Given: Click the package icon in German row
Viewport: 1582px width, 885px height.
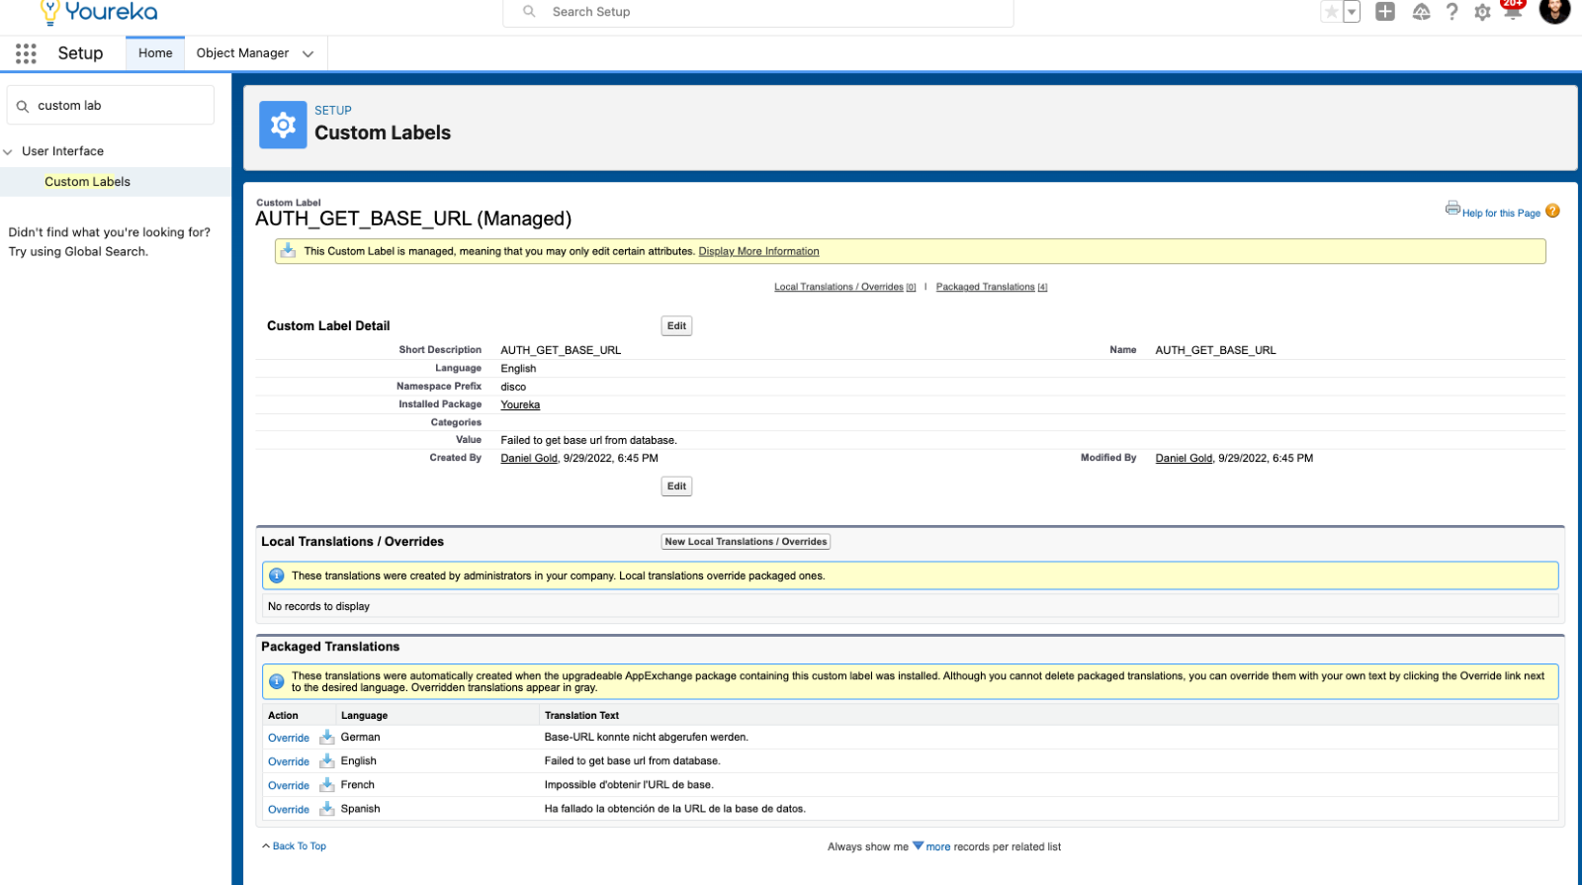Looking at the screenshot, I should [326, 737].
